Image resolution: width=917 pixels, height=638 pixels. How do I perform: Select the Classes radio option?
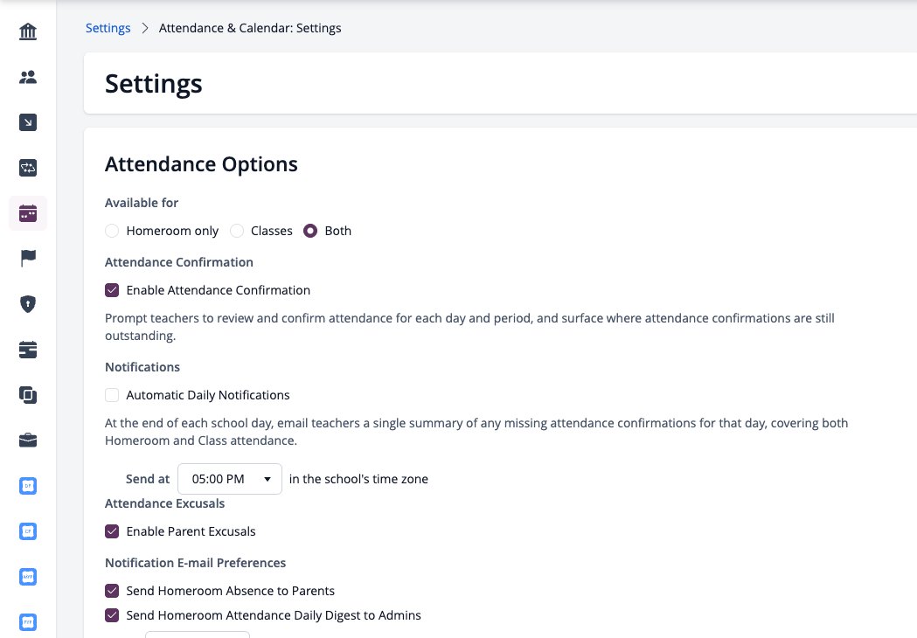[237, 231]
